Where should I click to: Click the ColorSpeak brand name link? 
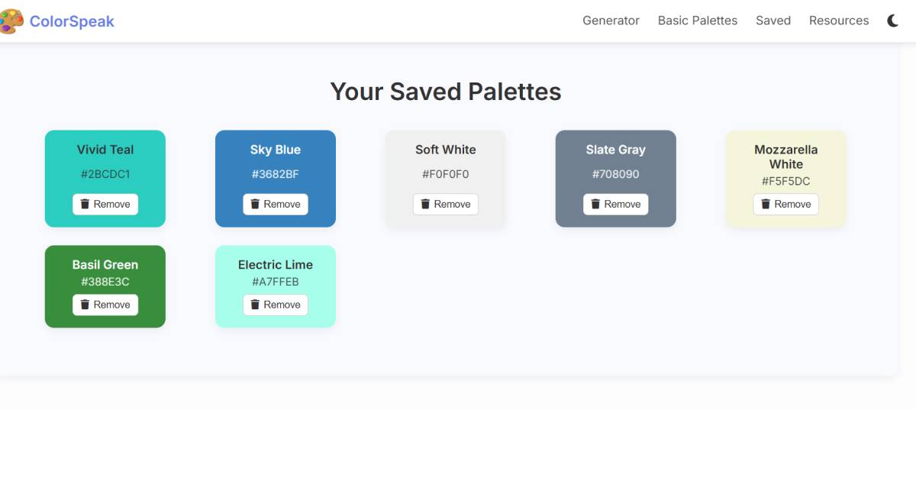[x=72, y=21]
